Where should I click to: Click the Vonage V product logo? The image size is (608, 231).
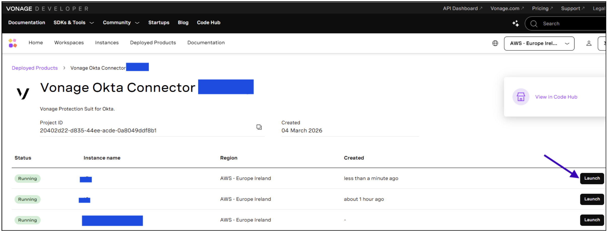pyautogui.click(x=23, y=93)
